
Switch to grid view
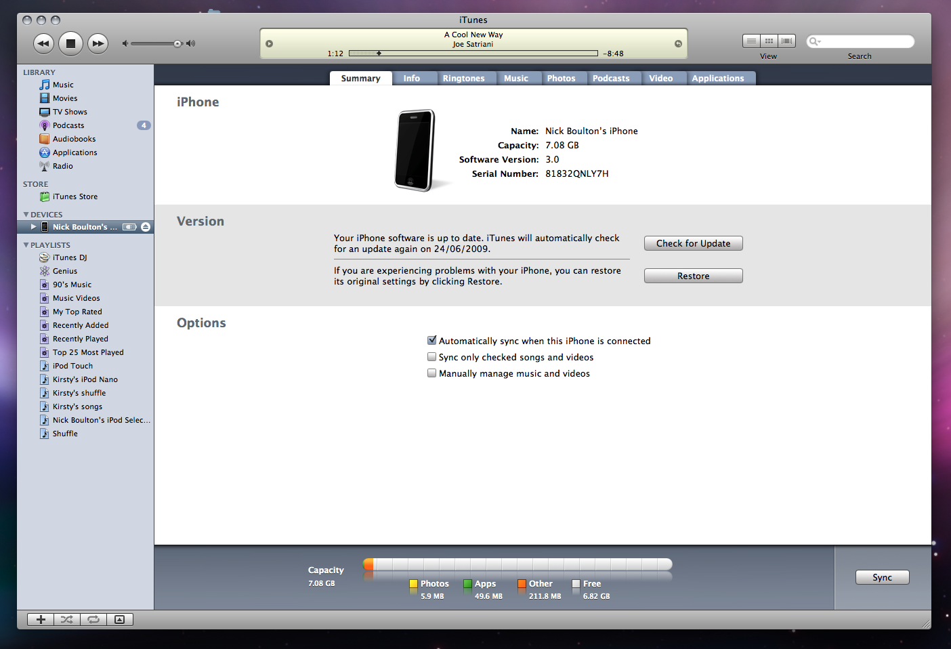click(769, 41)
